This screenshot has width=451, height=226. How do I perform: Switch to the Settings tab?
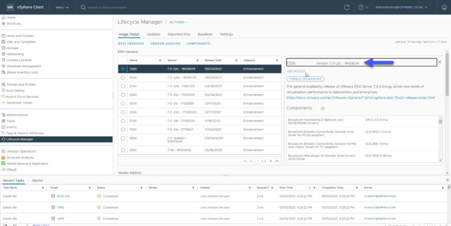click(226, 34)
